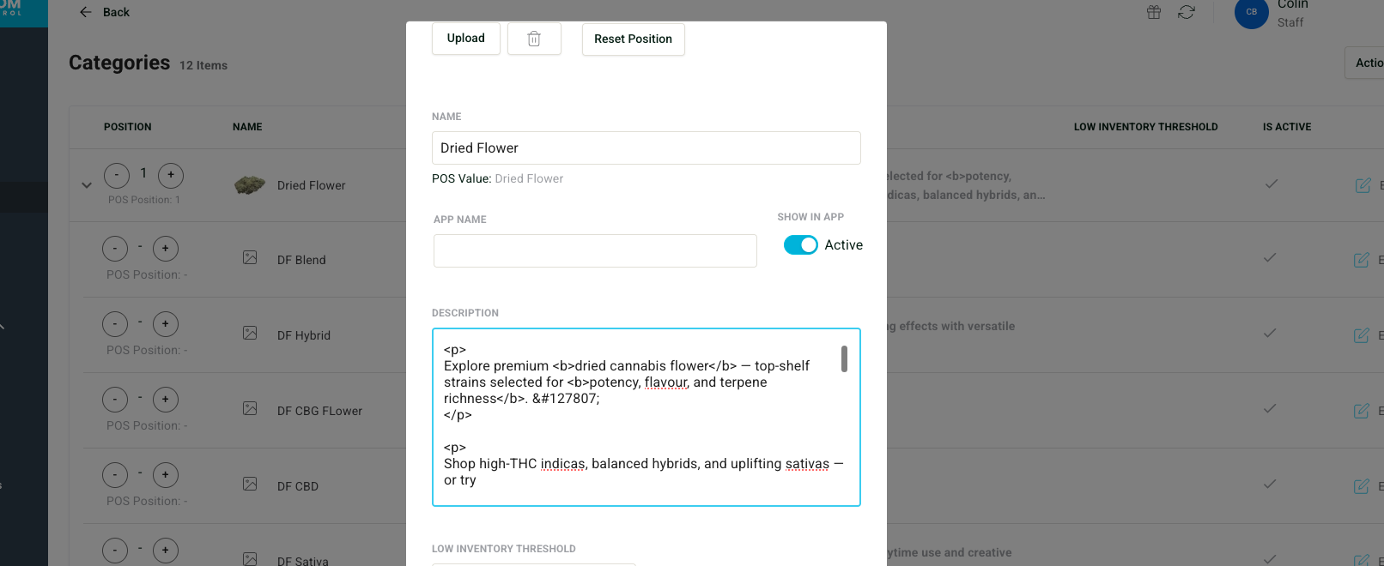Click the refresh sync icon
Image resolution: width=1384 pixels, height=566 pixels.
pos(1187,12)
